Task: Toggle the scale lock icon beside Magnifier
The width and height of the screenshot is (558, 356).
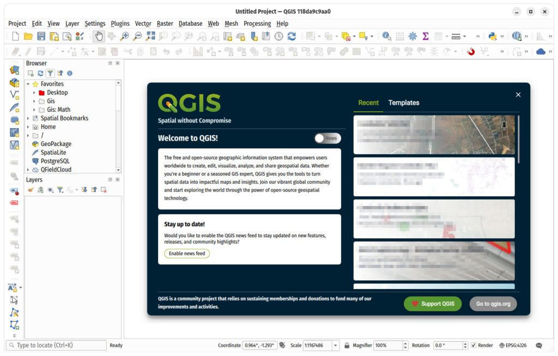Action: (347, 345)
